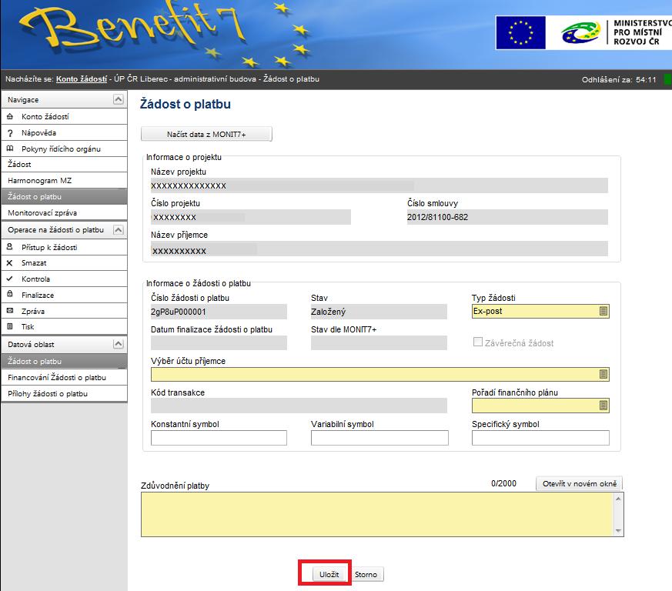Click the printer icon beside Tisk
The image size is (672, 591).
[10, 326]
